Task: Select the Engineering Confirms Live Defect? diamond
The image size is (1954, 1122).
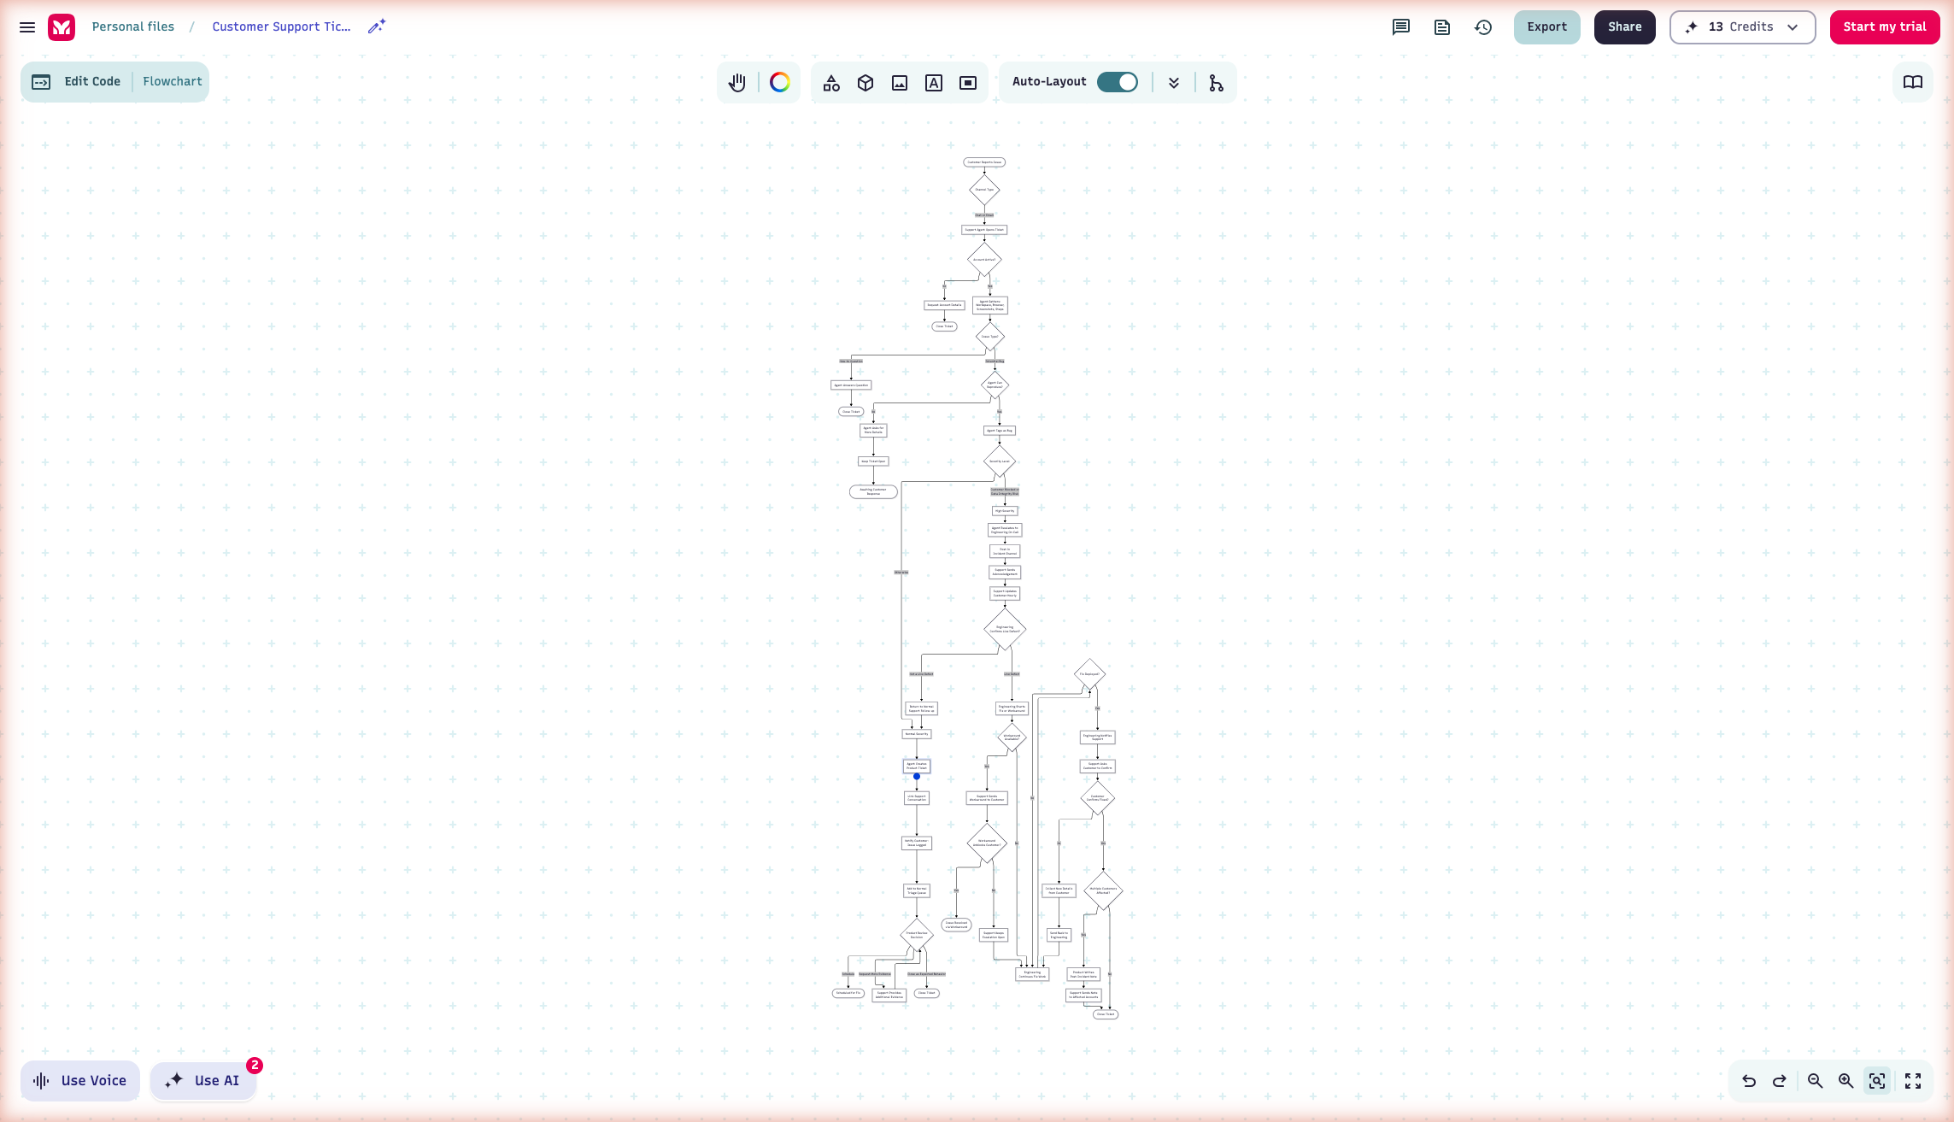Action: 1005,629
